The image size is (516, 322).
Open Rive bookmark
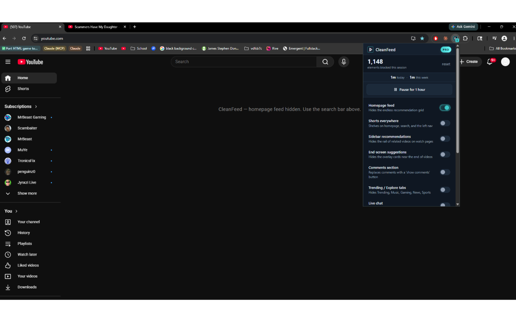click(x=273, y=48)
